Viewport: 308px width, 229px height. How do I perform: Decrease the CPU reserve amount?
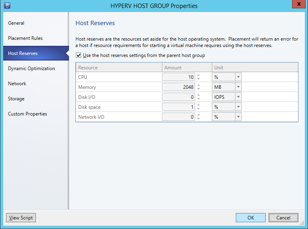pos(198,79)
